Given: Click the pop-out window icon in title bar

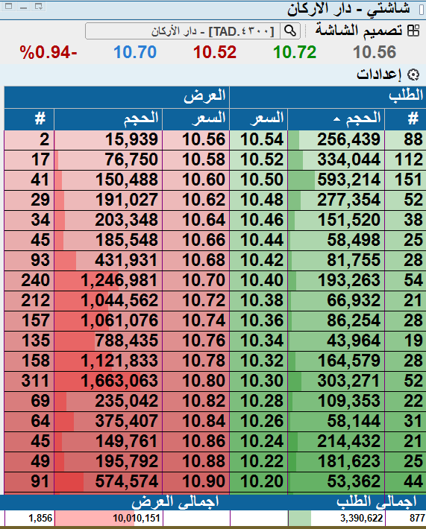Looking at the screenshot, I should [39, 6].
